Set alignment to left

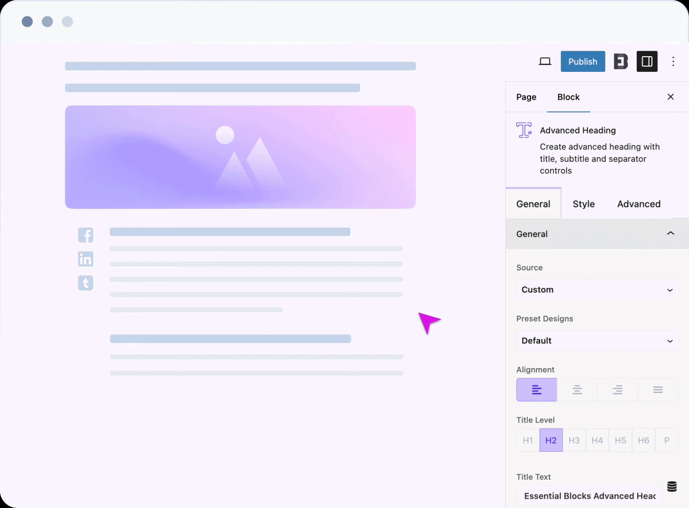click(537, 390)
